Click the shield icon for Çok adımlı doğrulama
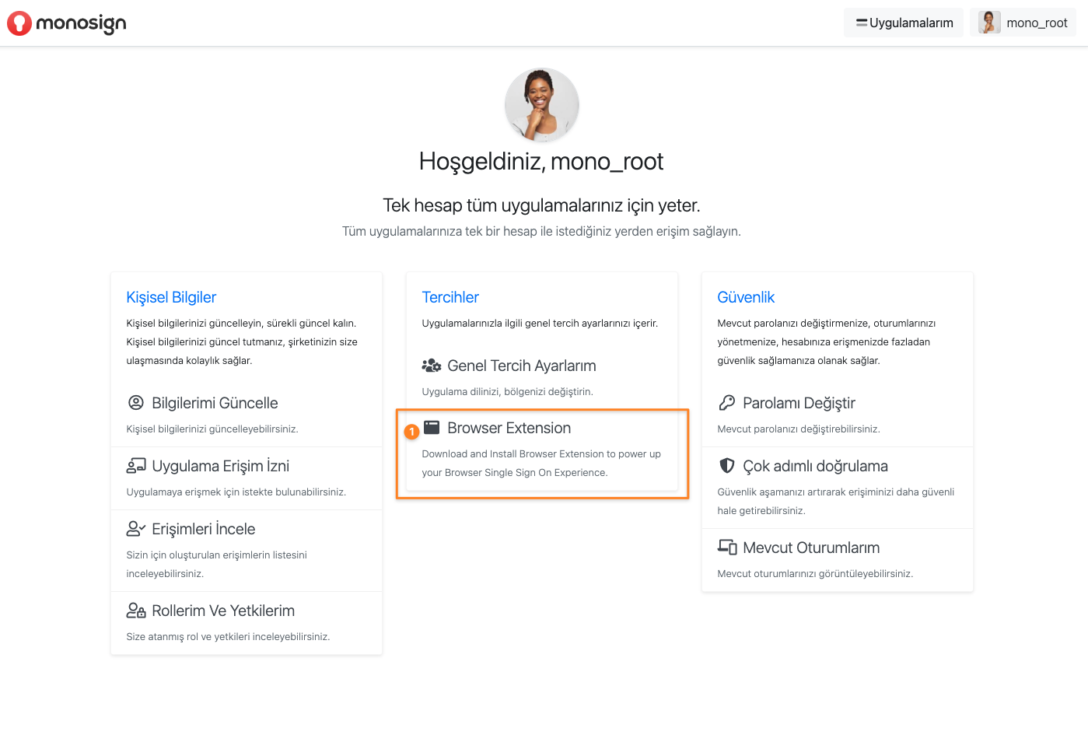Viewport: 1088px width, 735px height. pyautogui.click(x=727, y=466)
